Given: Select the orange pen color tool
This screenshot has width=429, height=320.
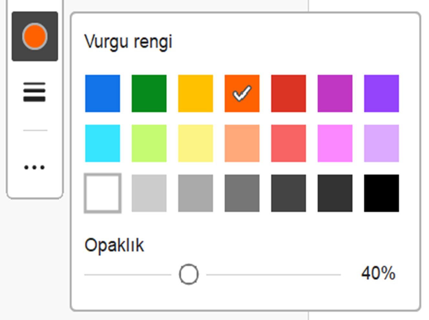Looking at the screenshot, I should pos(34,36).
